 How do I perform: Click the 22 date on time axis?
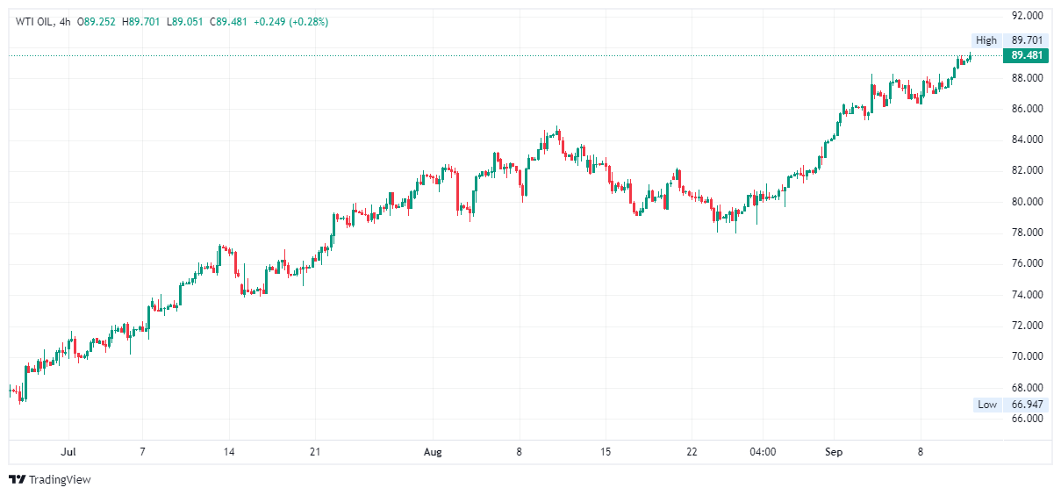tap(692, 452)
